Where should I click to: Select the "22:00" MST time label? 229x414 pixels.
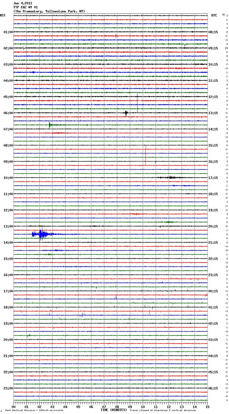(x=8, y=372)
